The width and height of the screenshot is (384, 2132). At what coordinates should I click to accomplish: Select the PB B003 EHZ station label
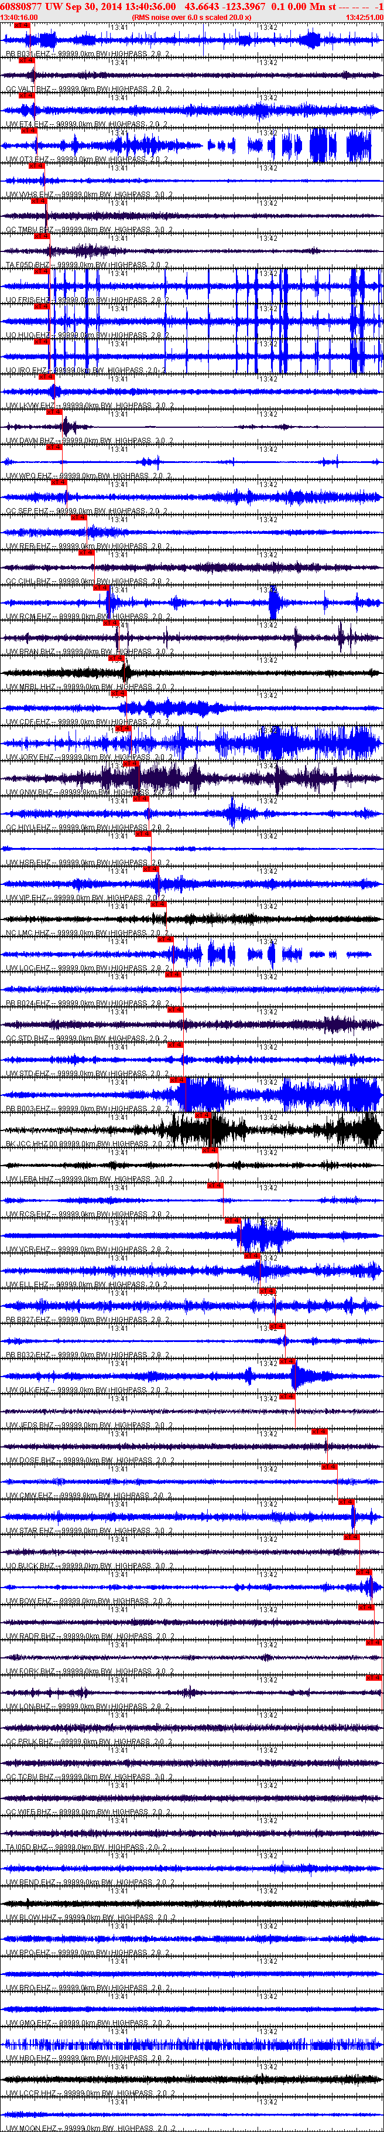(x=87, y=1109)
